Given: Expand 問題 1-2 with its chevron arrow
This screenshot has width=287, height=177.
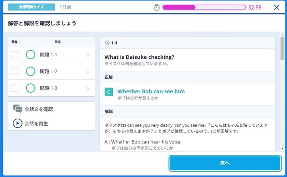Looking at the screenshot, I should (88, 72).
